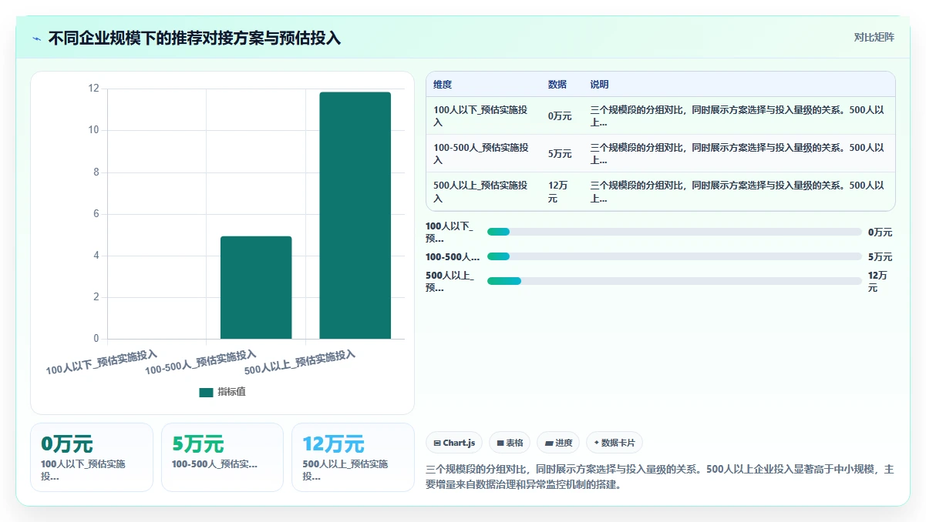The height and width of the screenshot is (522, 926).
Task: Click the x-axis label 500人以上_预估实施投入
Action: point(301,362)
